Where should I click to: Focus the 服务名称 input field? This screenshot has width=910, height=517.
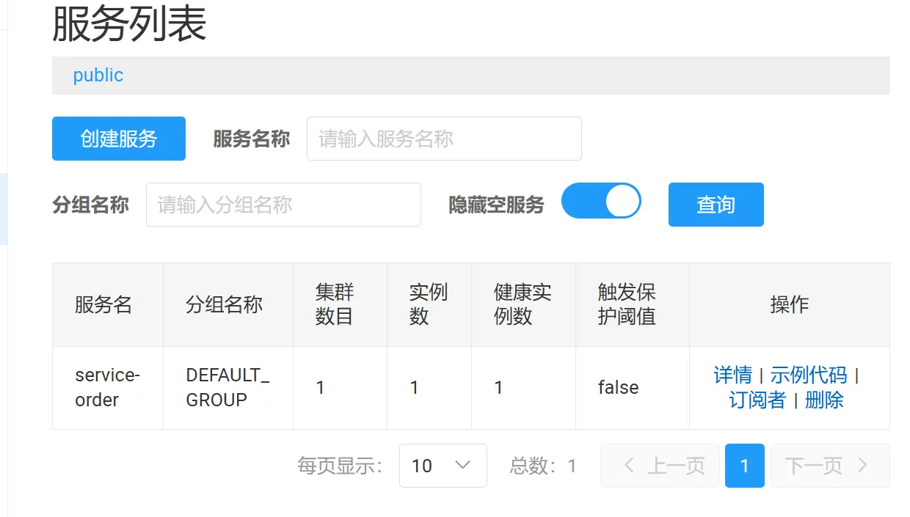pos(443,139)
